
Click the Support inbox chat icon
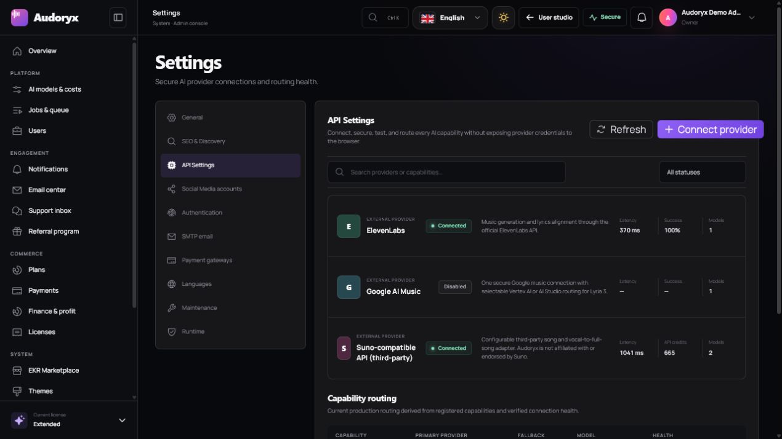pos(17,211)
